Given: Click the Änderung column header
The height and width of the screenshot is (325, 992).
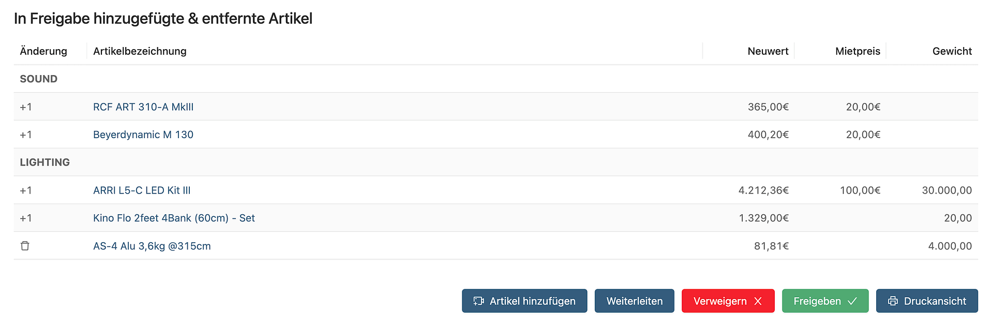Looking at the screenshot, I should point(43,51).
